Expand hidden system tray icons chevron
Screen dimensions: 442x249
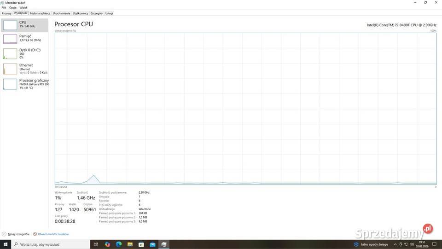395,244
